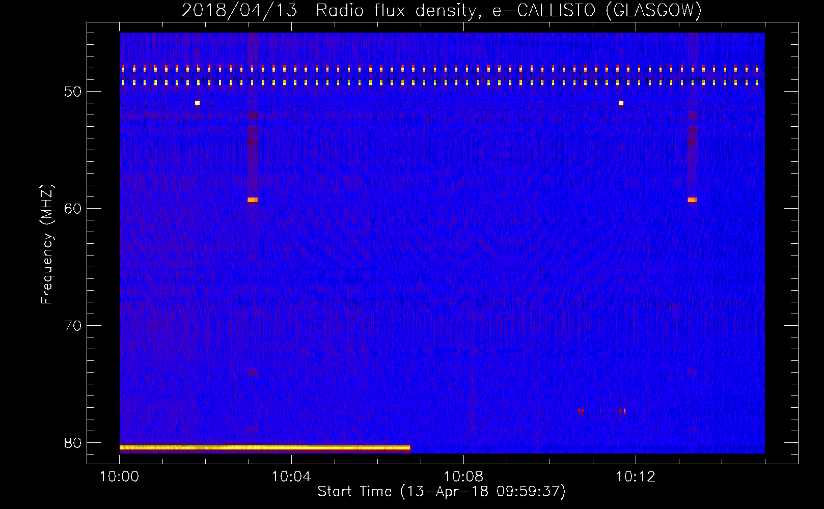Click the '70' frequency tick label

tap(73, 326)
